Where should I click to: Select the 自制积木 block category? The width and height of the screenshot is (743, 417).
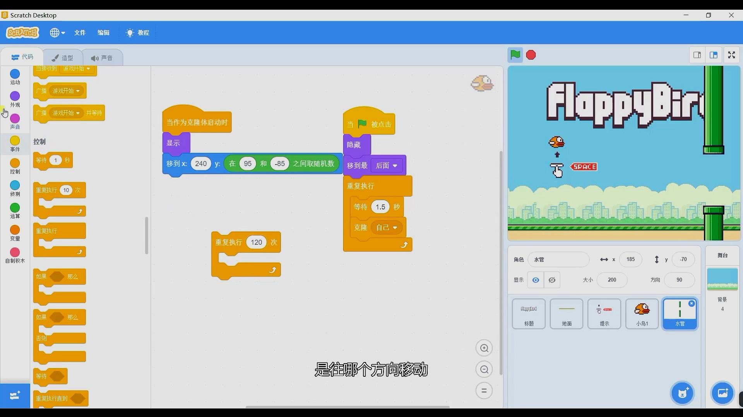[x=15, y=256]
